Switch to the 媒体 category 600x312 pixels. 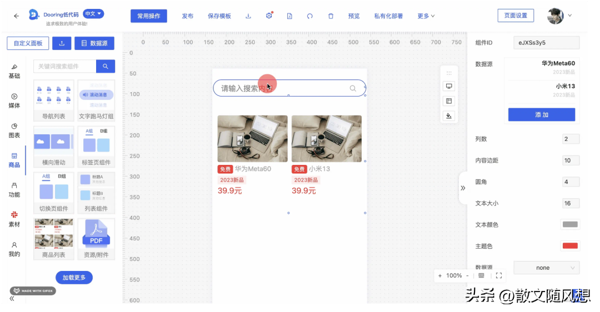14,101
